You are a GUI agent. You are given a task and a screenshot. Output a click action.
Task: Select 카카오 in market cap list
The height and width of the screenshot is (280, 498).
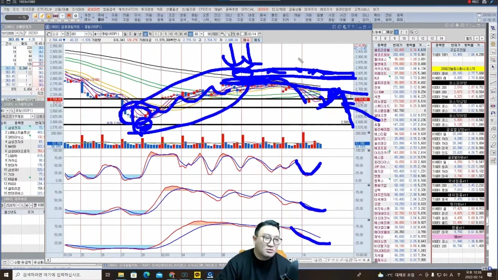pyautogui.click(x=13, y=161)
